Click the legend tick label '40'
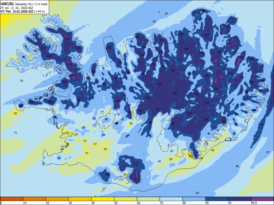Viewport: 274px width, 205px height. [x=93, y=203]
